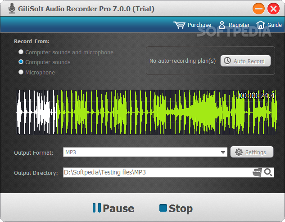Image resolution: width=285 pixels, height=222 pixels.
Task: Click the 00:00:24.4 elapsed time readout
Action: (x=257, y=96)
